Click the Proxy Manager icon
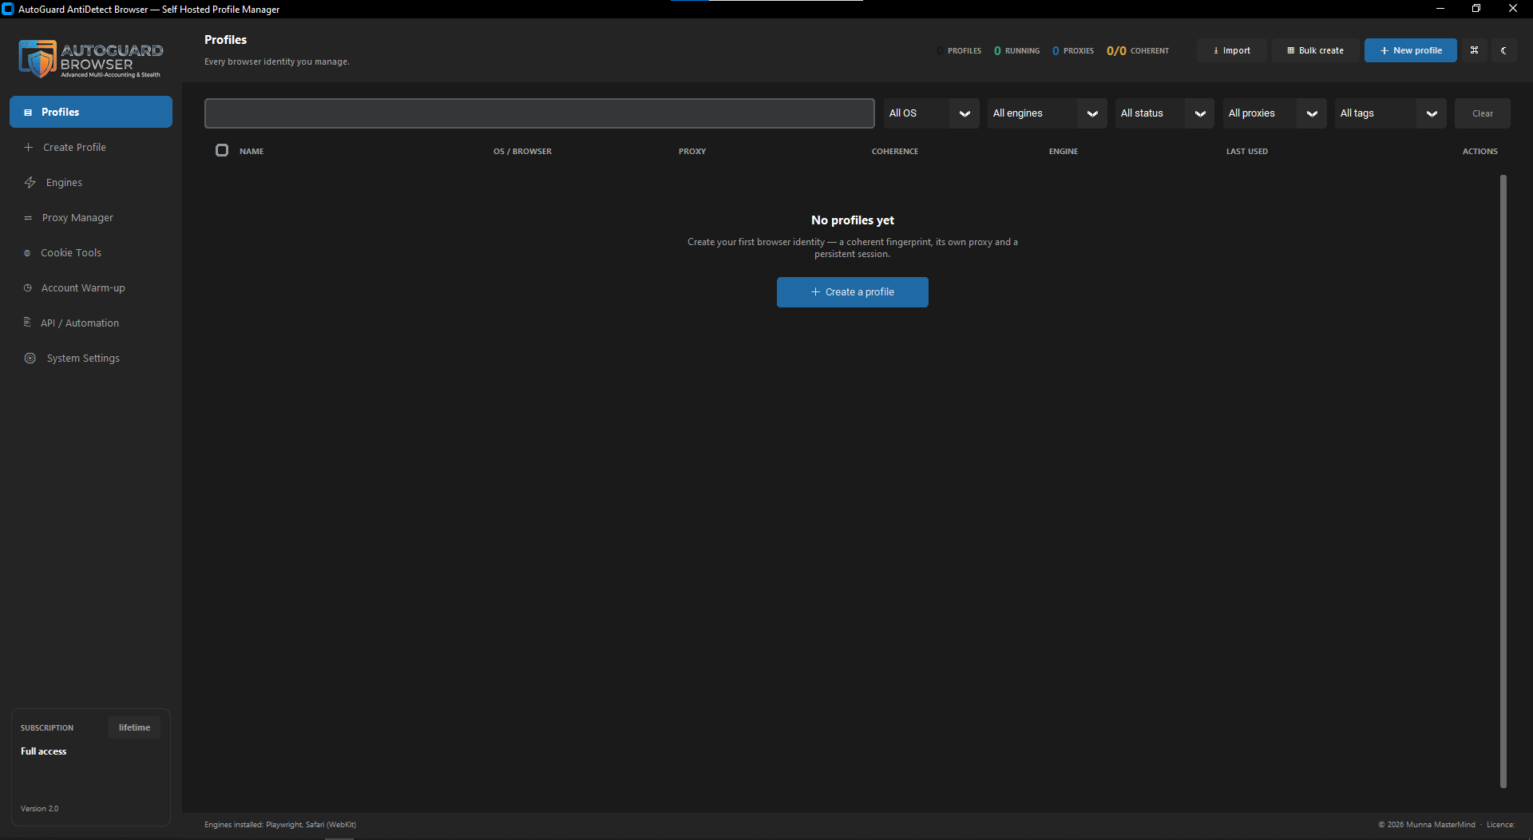Image resolution: width=1533 pixels, height=840 pixels. pyautogui.click(x=28, y=218)
